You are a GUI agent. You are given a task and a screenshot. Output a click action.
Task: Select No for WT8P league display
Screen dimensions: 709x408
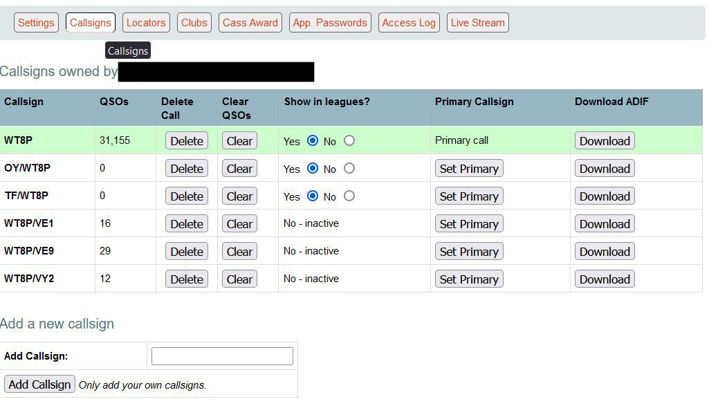(349, 140)
